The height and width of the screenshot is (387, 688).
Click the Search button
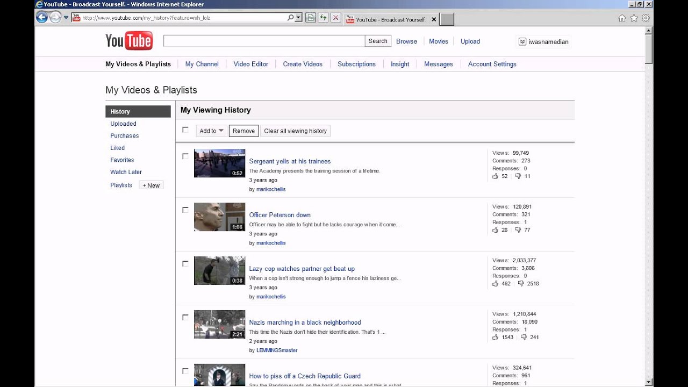378,41
